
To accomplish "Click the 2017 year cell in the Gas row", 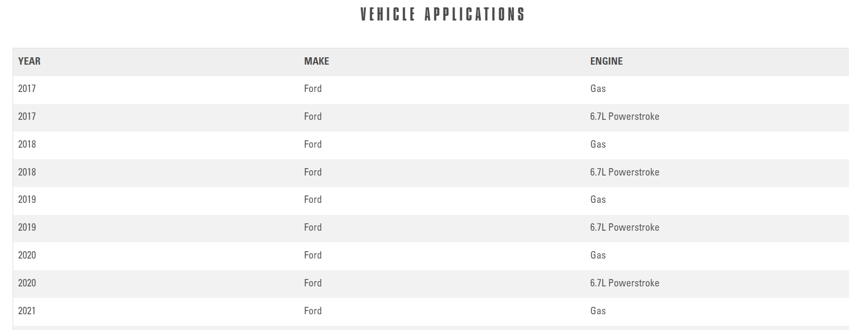I will pyautogui.click(x=27, y=89).
